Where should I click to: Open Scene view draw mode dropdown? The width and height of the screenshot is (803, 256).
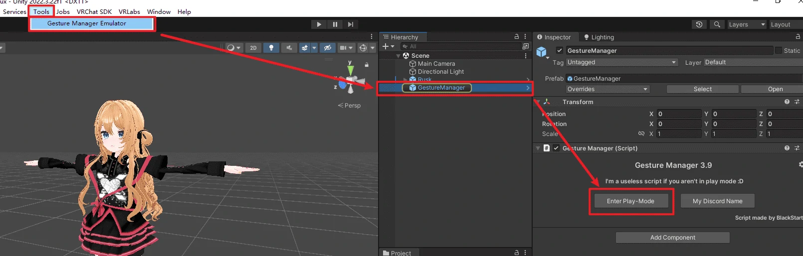(233, 48)
